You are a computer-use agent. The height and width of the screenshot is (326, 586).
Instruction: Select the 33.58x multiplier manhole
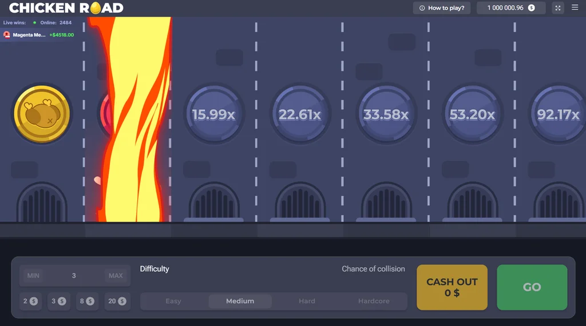(x=386, y=114)
